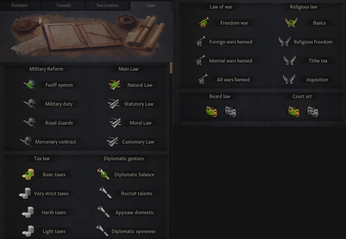The width and height of the screenshot is (346, 239).
Task: Click the Religious freedom hands icon
Action: (x=284, y=42)
